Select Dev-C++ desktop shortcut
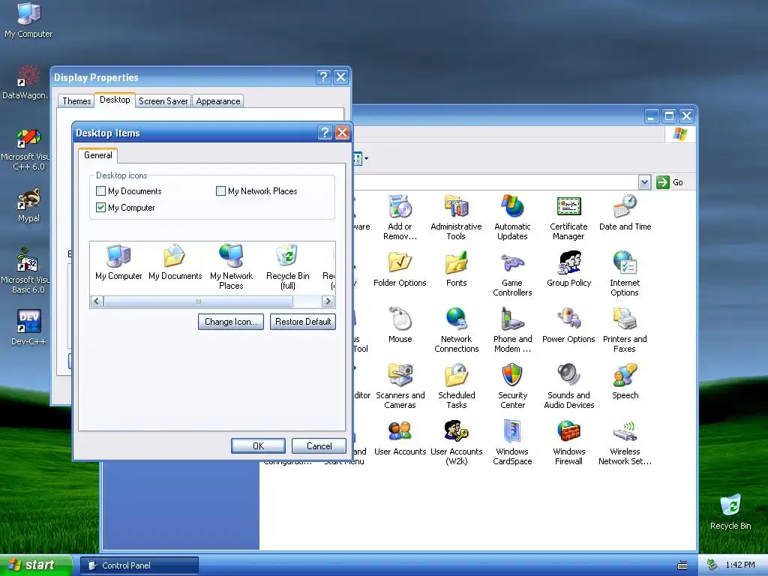This screenshot has height=576, width=768. coord(28,327)
